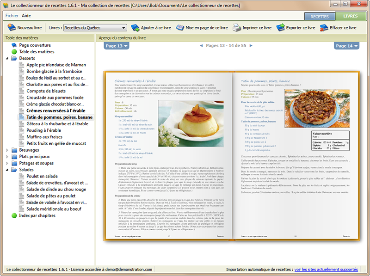Open the Page 14 dropdown
Viewport: 370px width, 276px height.
click(346, 46)
